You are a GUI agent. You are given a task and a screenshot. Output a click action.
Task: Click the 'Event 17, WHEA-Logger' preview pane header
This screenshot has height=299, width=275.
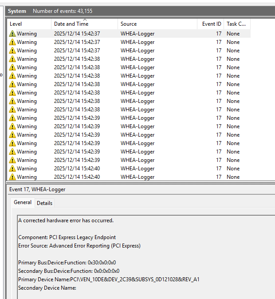tap(38, 189)
